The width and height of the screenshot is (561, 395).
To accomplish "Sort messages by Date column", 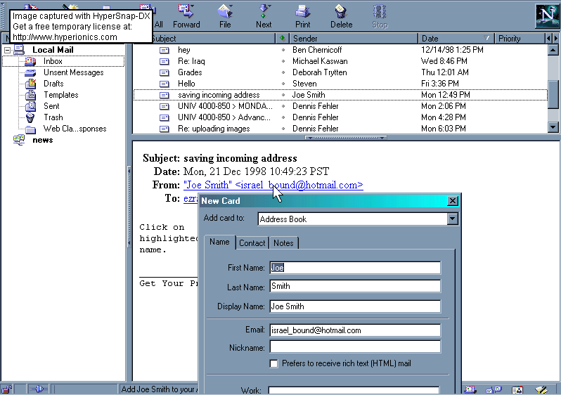I will pyautogui.click(x=456, y=39).
